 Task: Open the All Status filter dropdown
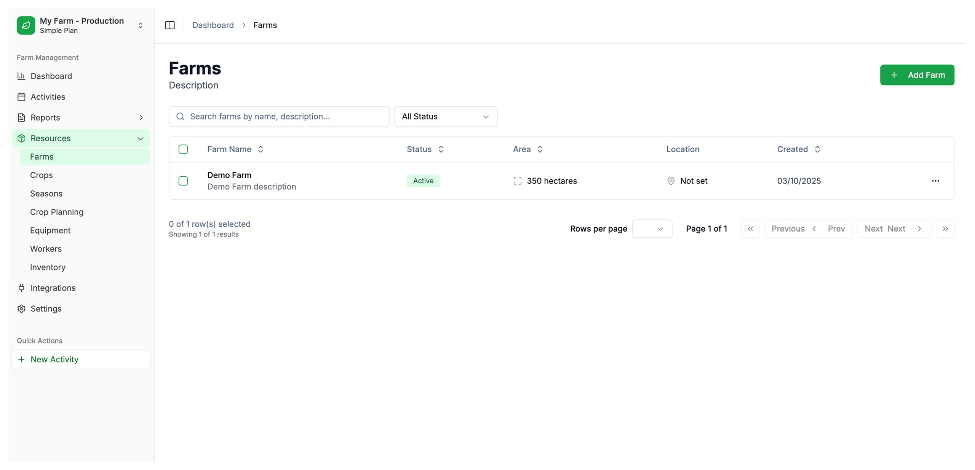(x=446, y=117)
